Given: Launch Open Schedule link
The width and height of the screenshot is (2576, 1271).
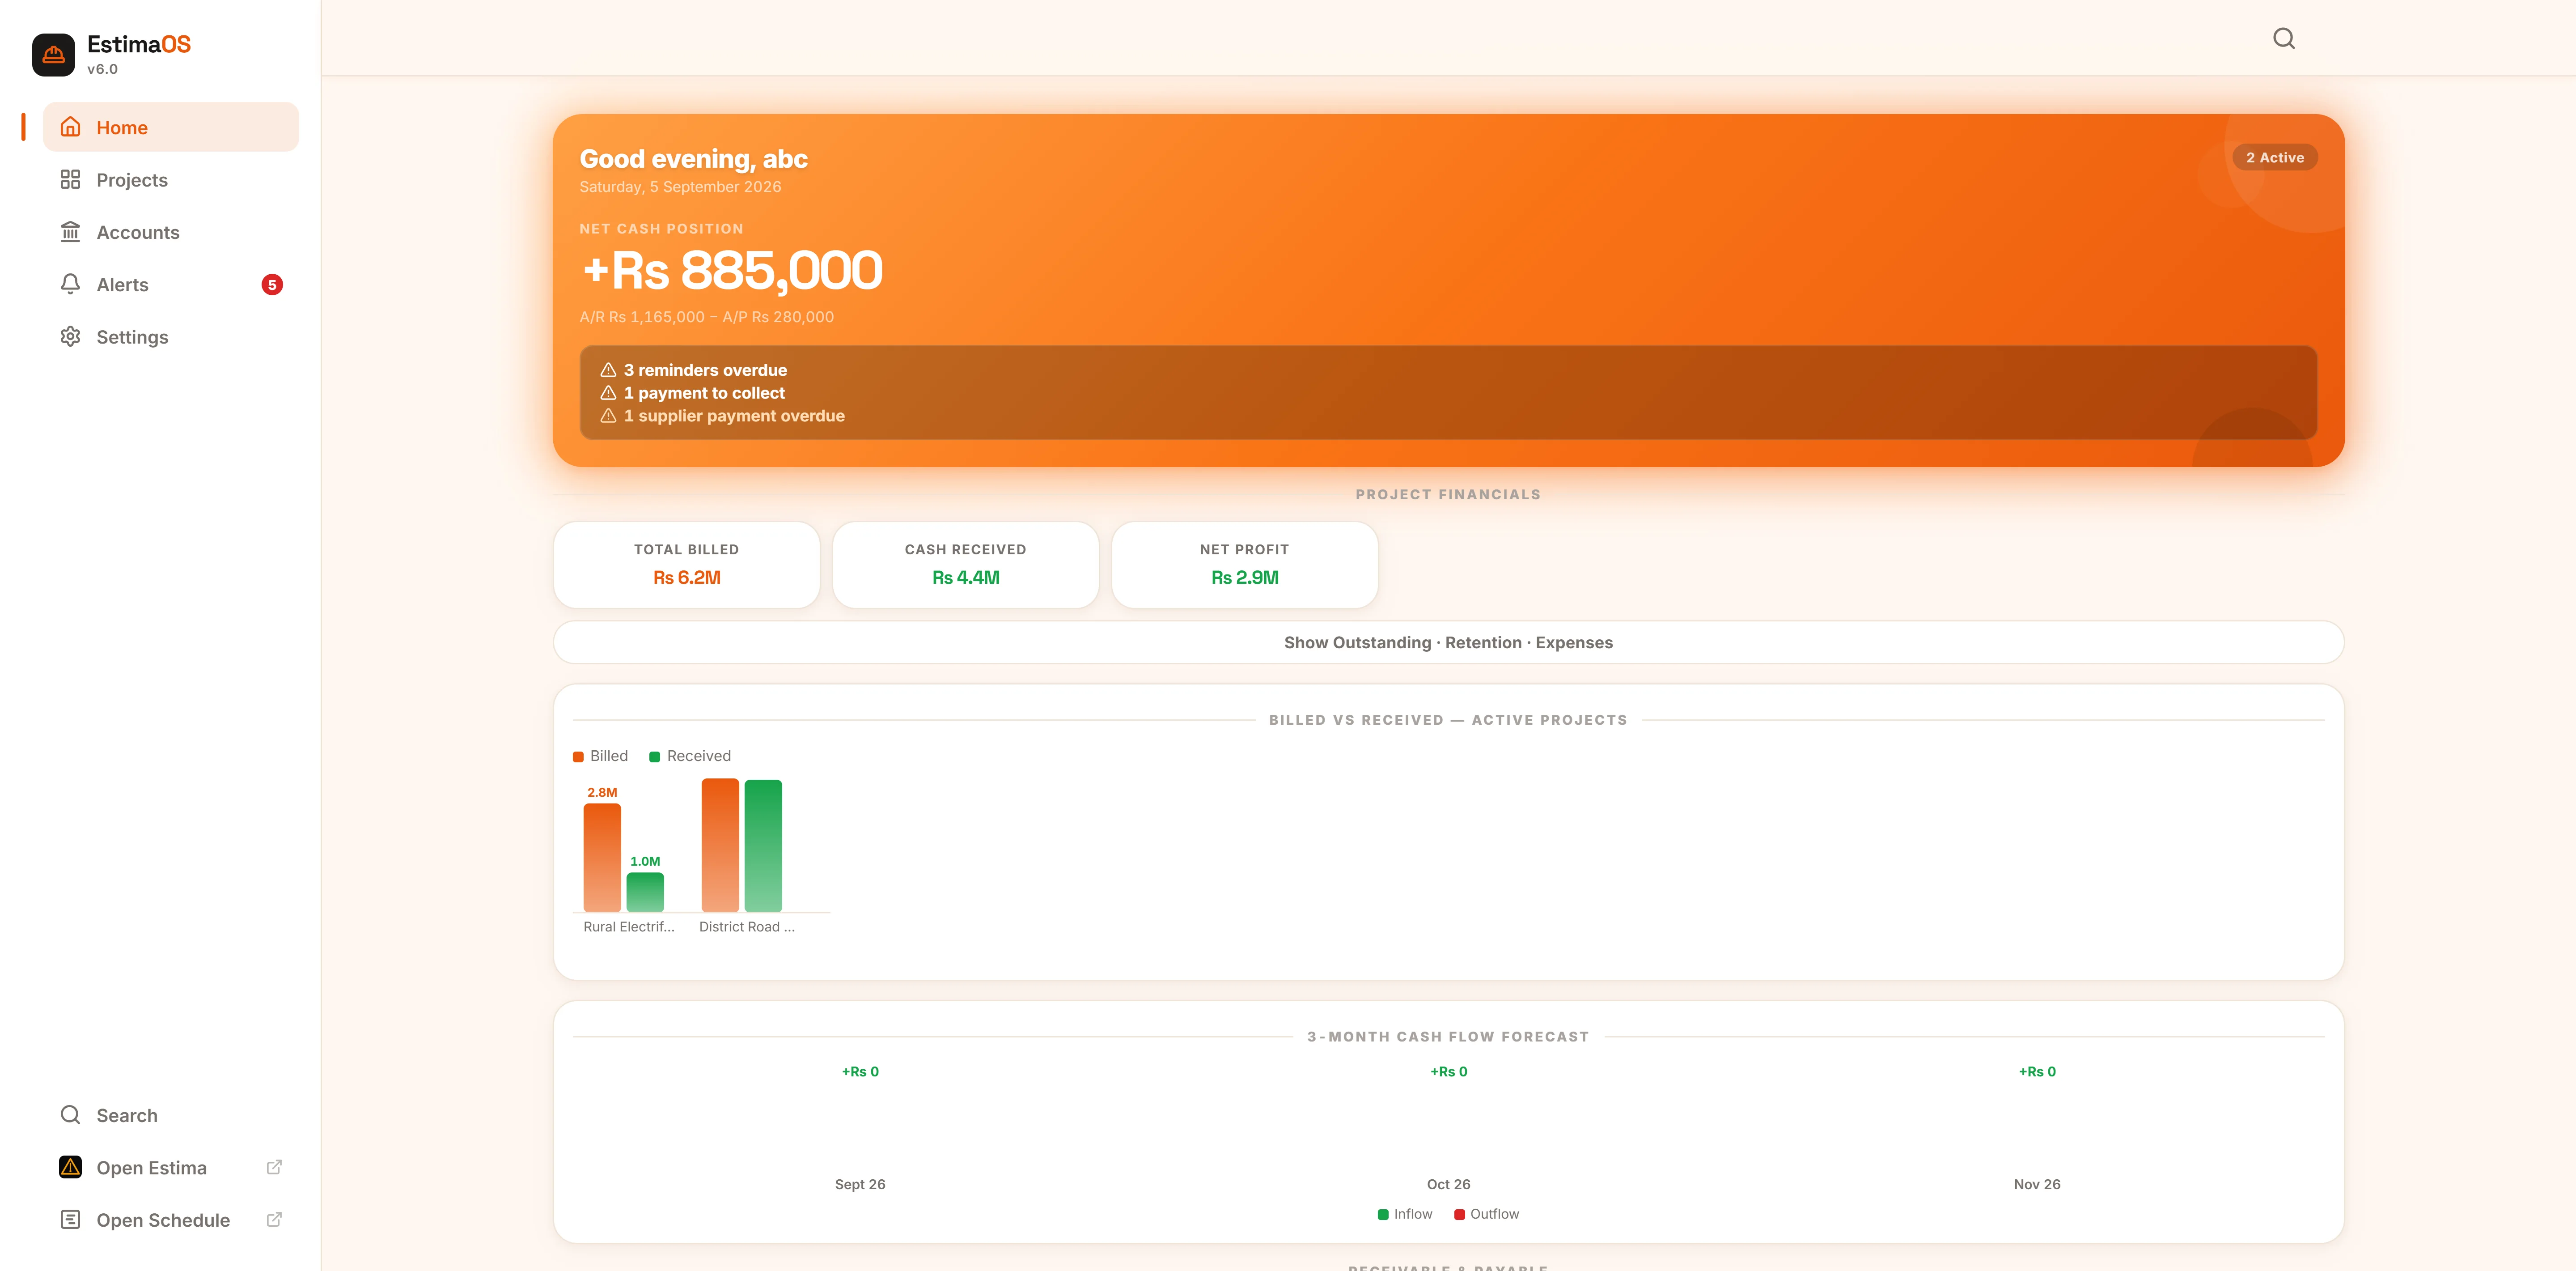Looking at the screenshot, I should pyautogui.click(x=171, y=1219).
